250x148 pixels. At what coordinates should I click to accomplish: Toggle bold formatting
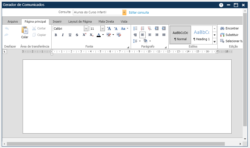pos(56,35)
